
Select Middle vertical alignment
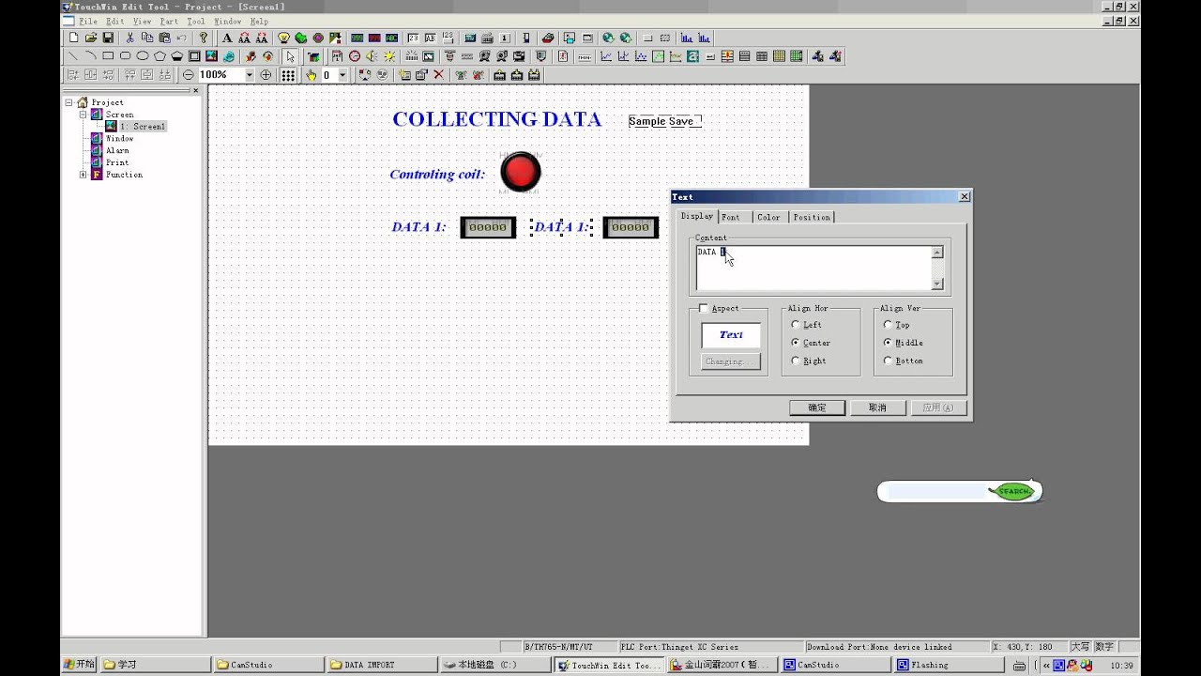[x=888, y=343]
